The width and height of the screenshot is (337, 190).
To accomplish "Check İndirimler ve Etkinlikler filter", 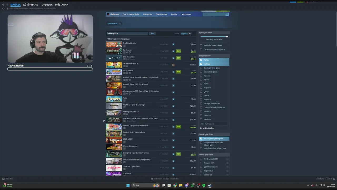I will click(x=201, y=45).
